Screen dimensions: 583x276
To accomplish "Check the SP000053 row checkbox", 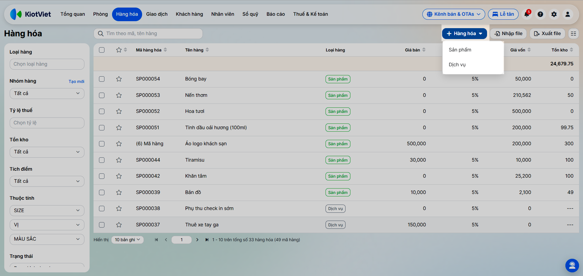I will [102, 95].
